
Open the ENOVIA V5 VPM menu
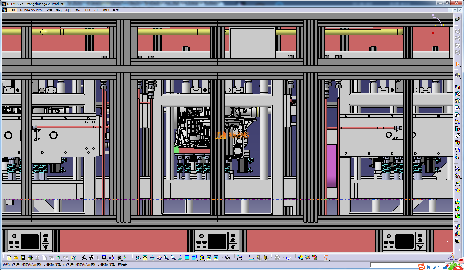point(30,10)
